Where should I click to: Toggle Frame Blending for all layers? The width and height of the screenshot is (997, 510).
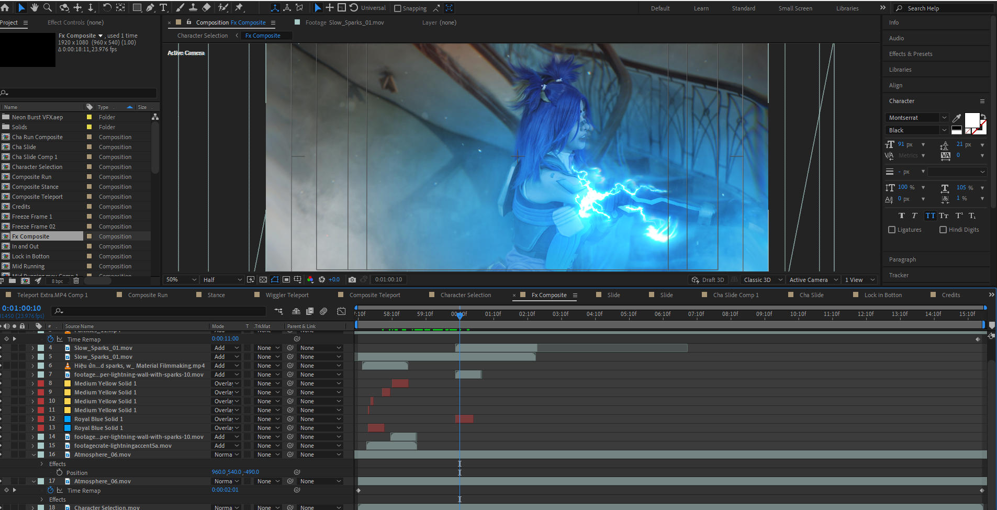(310, 311)
